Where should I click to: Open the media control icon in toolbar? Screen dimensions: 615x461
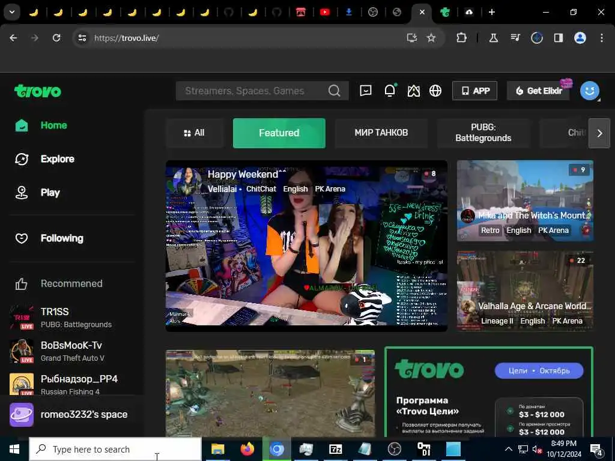tap(515, 38)
